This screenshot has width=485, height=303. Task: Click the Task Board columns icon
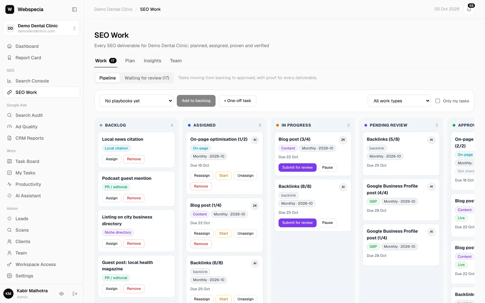pos(9,161)
